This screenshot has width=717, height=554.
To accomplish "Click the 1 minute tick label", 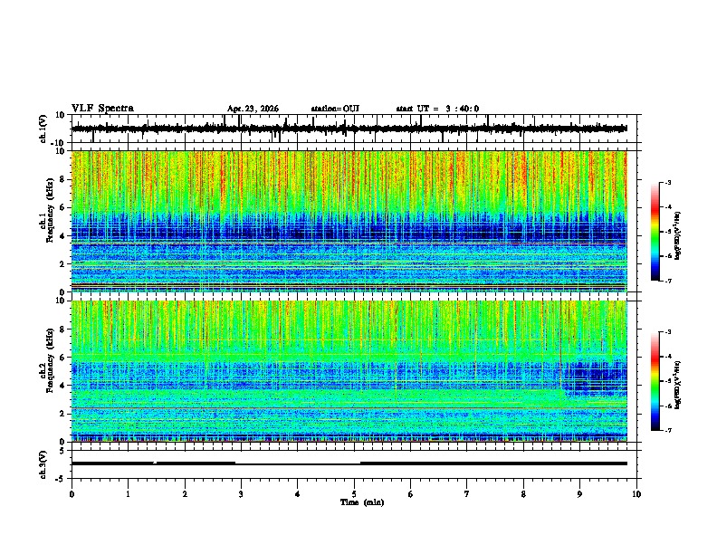I will coord(128,494).
